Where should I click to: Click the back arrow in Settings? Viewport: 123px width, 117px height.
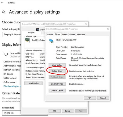coord(2,3)
